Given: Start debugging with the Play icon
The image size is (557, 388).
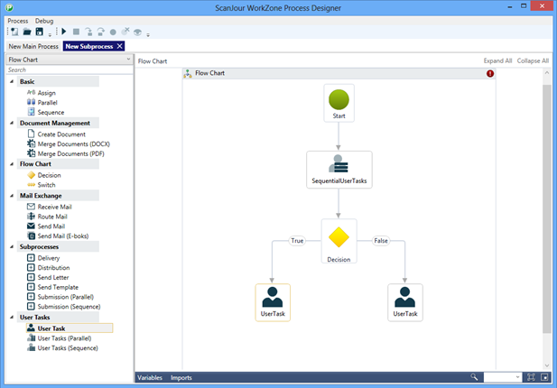Looking at the screenshot, I should click(x=64, y=32).
